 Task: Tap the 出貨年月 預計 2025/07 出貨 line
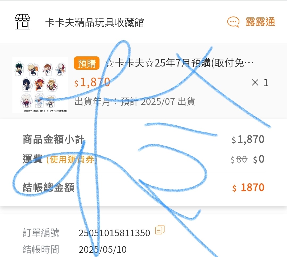pos(135,101)
